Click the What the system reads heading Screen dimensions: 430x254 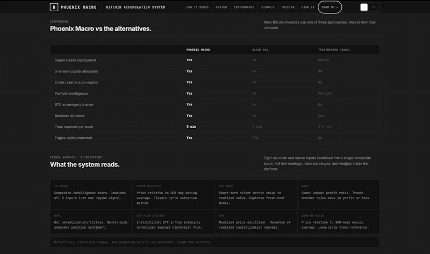85,165
